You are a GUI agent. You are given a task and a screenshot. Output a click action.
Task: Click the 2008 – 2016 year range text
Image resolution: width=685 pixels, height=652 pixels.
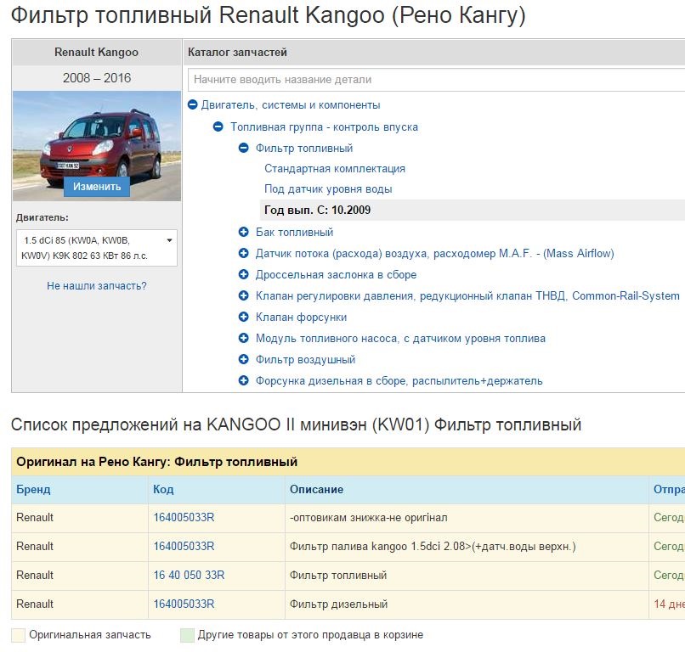[x=97, y=78]
